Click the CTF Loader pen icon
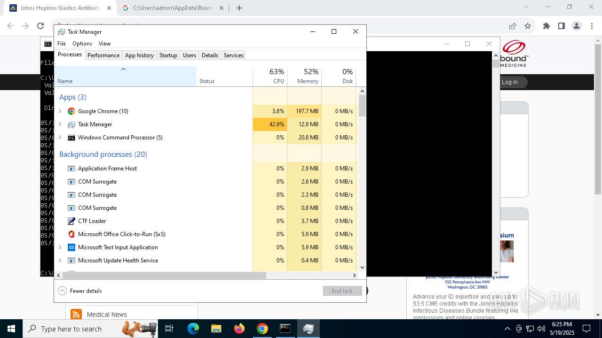The height and width of the screenshot is (338, 602). click(71, 221)
